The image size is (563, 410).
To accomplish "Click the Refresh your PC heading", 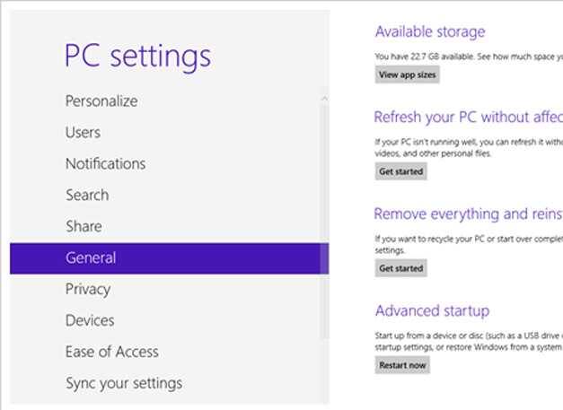I will [467, 118].
